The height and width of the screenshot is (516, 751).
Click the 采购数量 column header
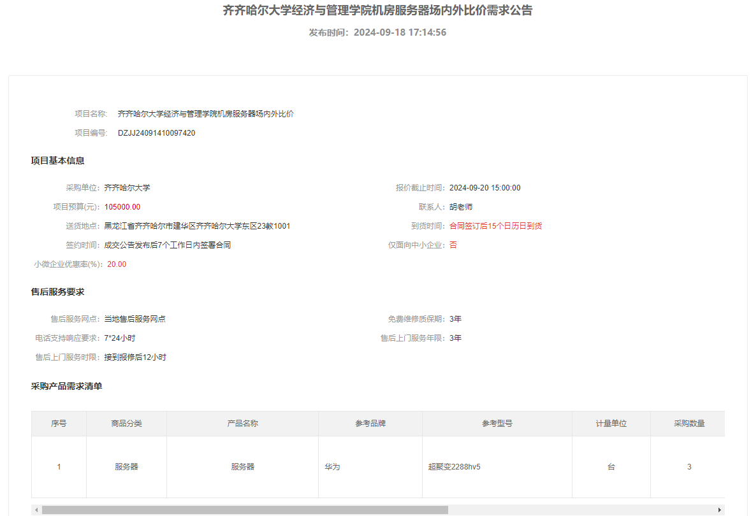[x=689, y=424]
